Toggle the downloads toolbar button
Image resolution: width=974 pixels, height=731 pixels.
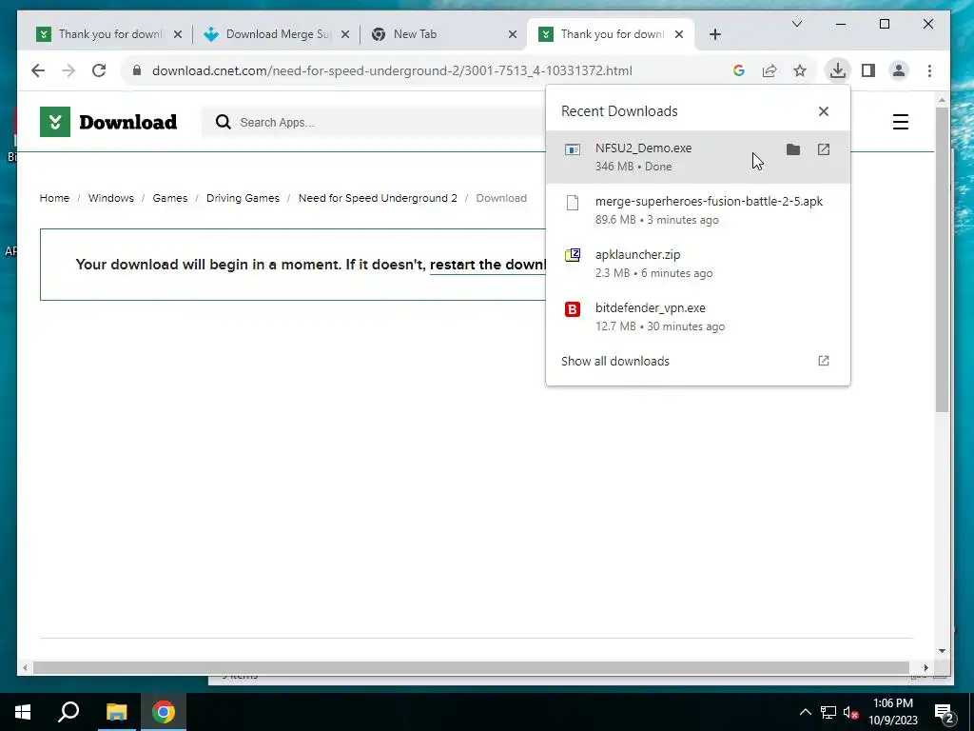(837, 70)
